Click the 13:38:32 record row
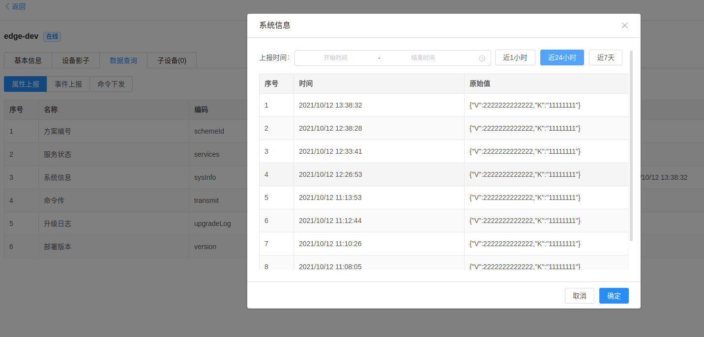704x337 pixels. 443,105
